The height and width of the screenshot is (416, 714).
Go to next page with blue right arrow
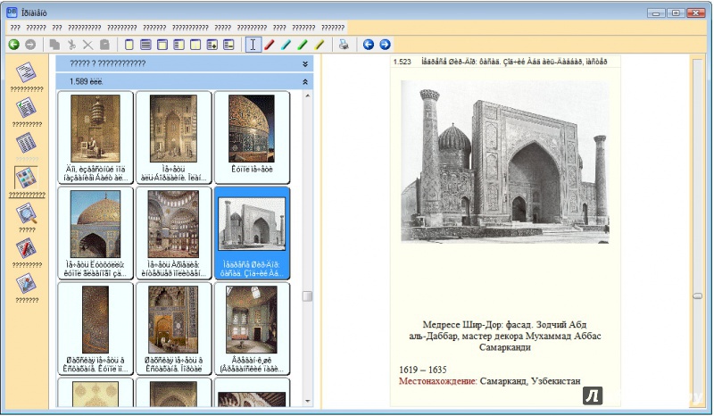point(385,44)
